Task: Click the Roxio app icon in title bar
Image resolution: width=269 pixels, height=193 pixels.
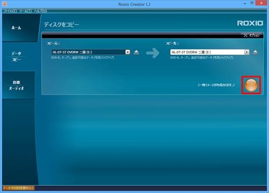Action: tap(5, 4)
